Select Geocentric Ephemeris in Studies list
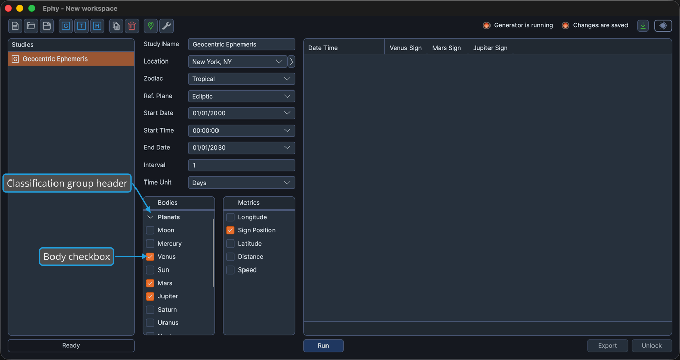Viewport: 680px width, 360px height. pos(71,59)
